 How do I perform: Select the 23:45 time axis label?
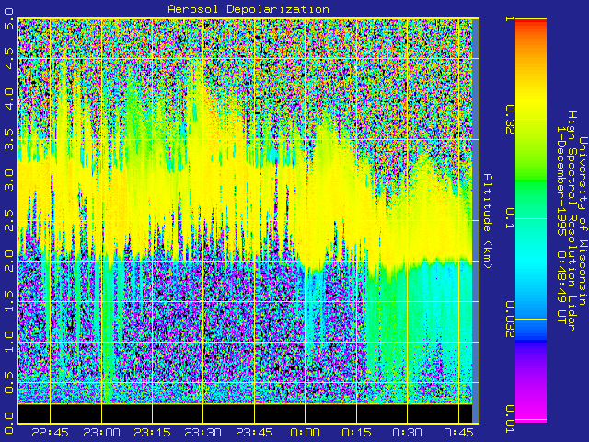coord(254,433)
